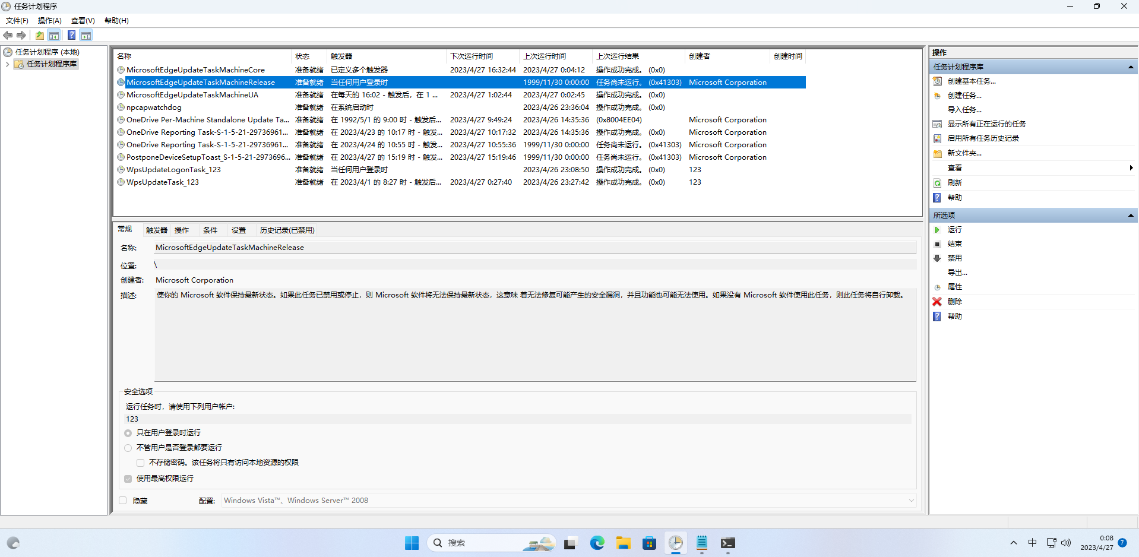This screenshot has width=1139, height=557.
Task: Toggle the console tree toolbar icon
Action: coord(54,36)
